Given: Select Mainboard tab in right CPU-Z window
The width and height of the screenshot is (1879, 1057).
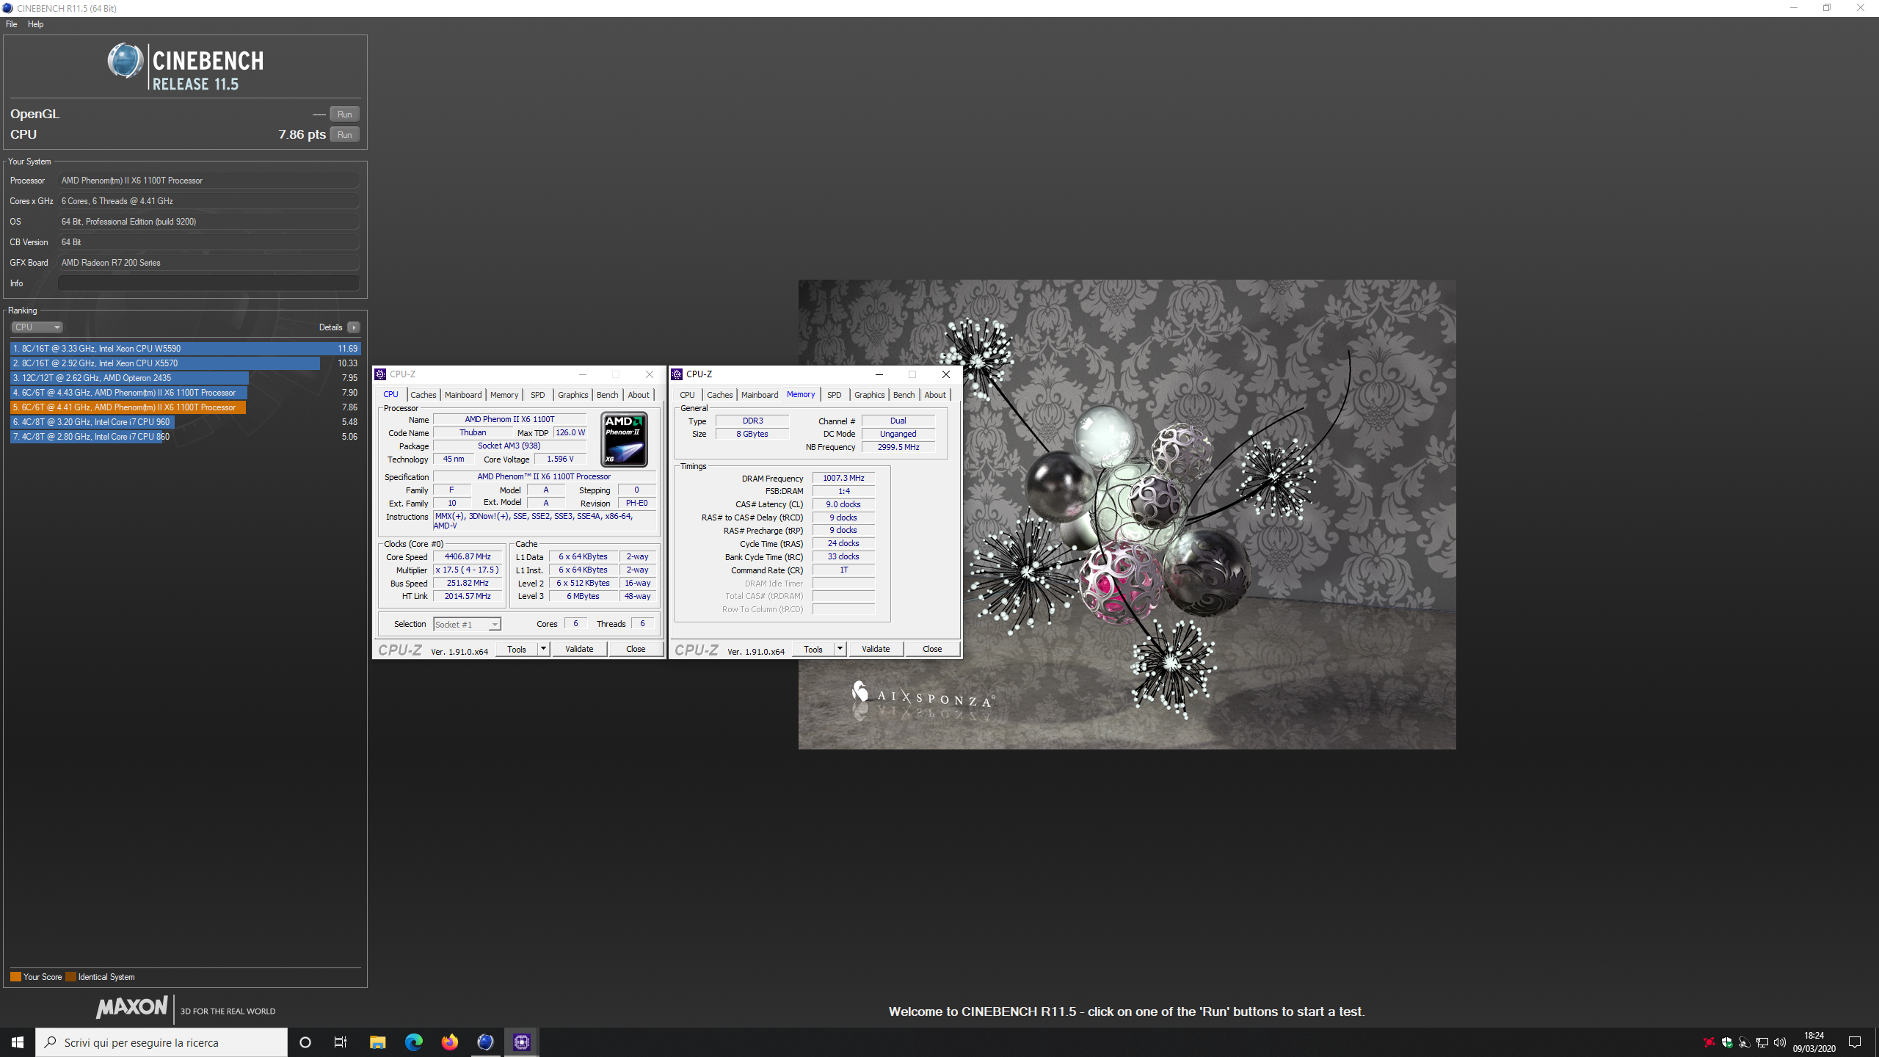Looking at the screenshot, I should coord(760,395).
